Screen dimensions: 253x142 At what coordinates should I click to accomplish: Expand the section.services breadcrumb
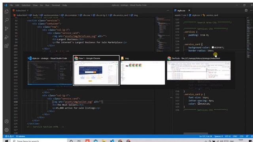[x=50, y=15]
